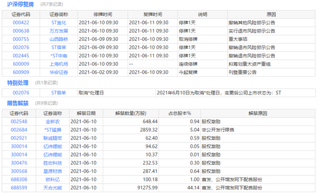Open *ST中南 stock name link
This screenshot has width=319, height=193.
pyautogui.click(x=59, y=56)
